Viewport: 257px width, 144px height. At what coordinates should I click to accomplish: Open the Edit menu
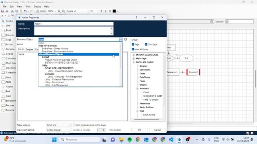pyautogui.click(x=12, y=6)
